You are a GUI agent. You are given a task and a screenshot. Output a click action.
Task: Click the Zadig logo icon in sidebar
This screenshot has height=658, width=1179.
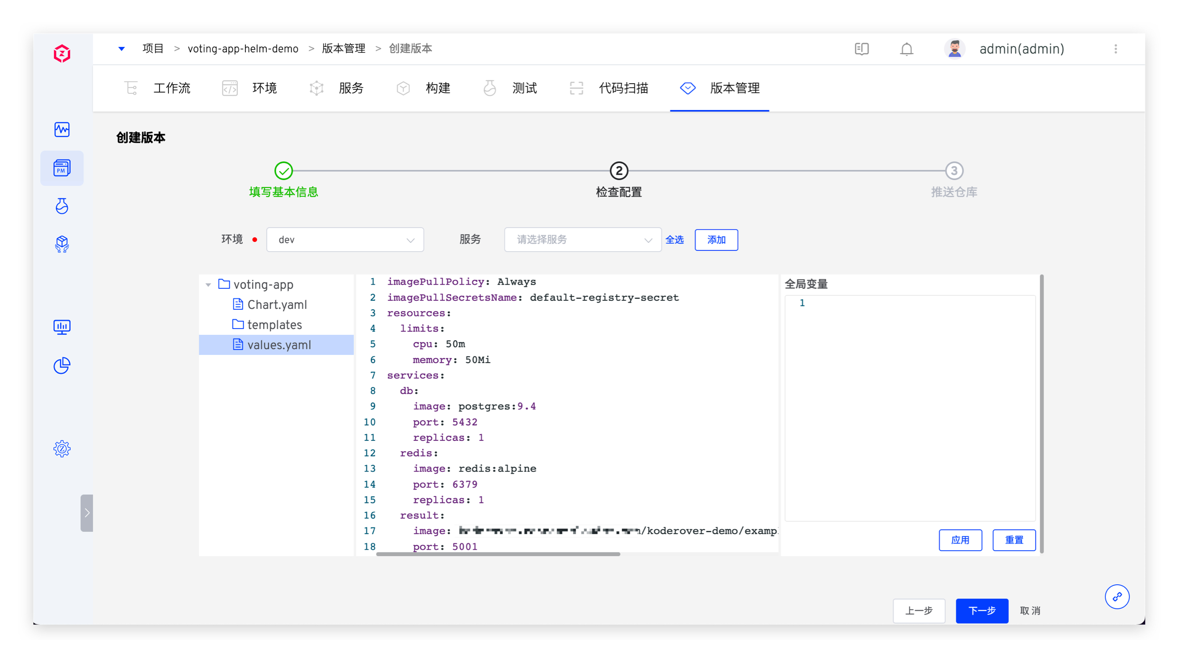click(62, 54)
